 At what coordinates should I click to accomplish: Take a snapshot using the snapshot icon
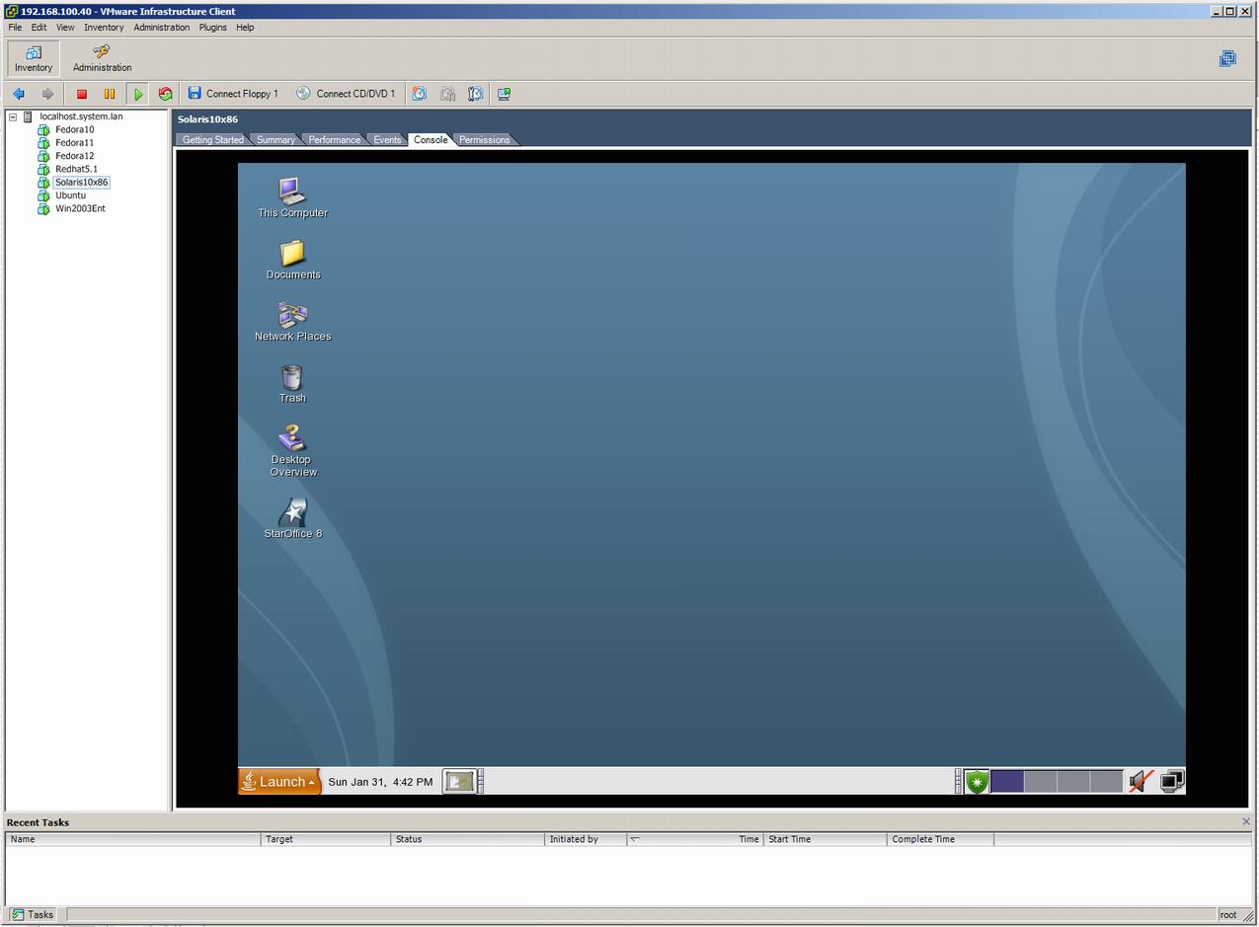coord(420,94)
